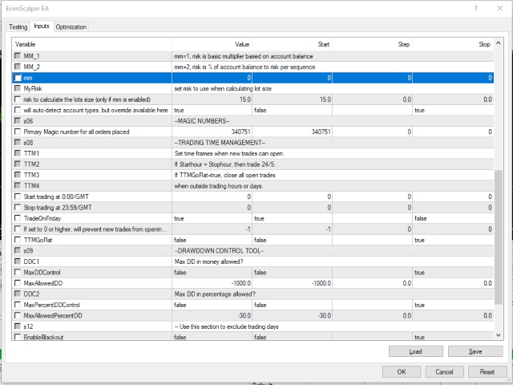
Task: Select the TradeOnFriday value cell true
Action: coord(212,218)
